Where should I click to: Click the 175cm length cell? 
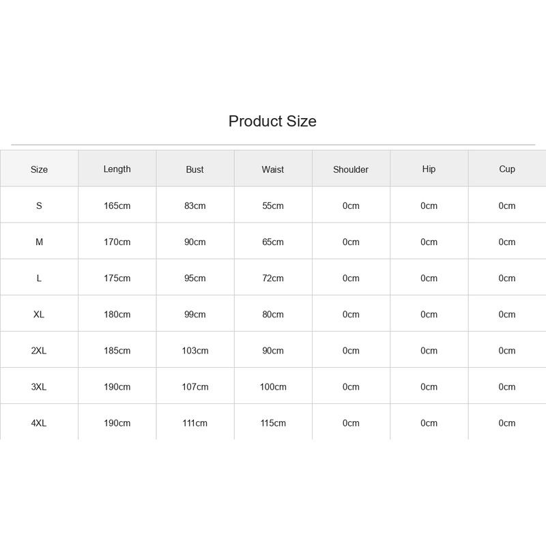click(x=117, y=278)
